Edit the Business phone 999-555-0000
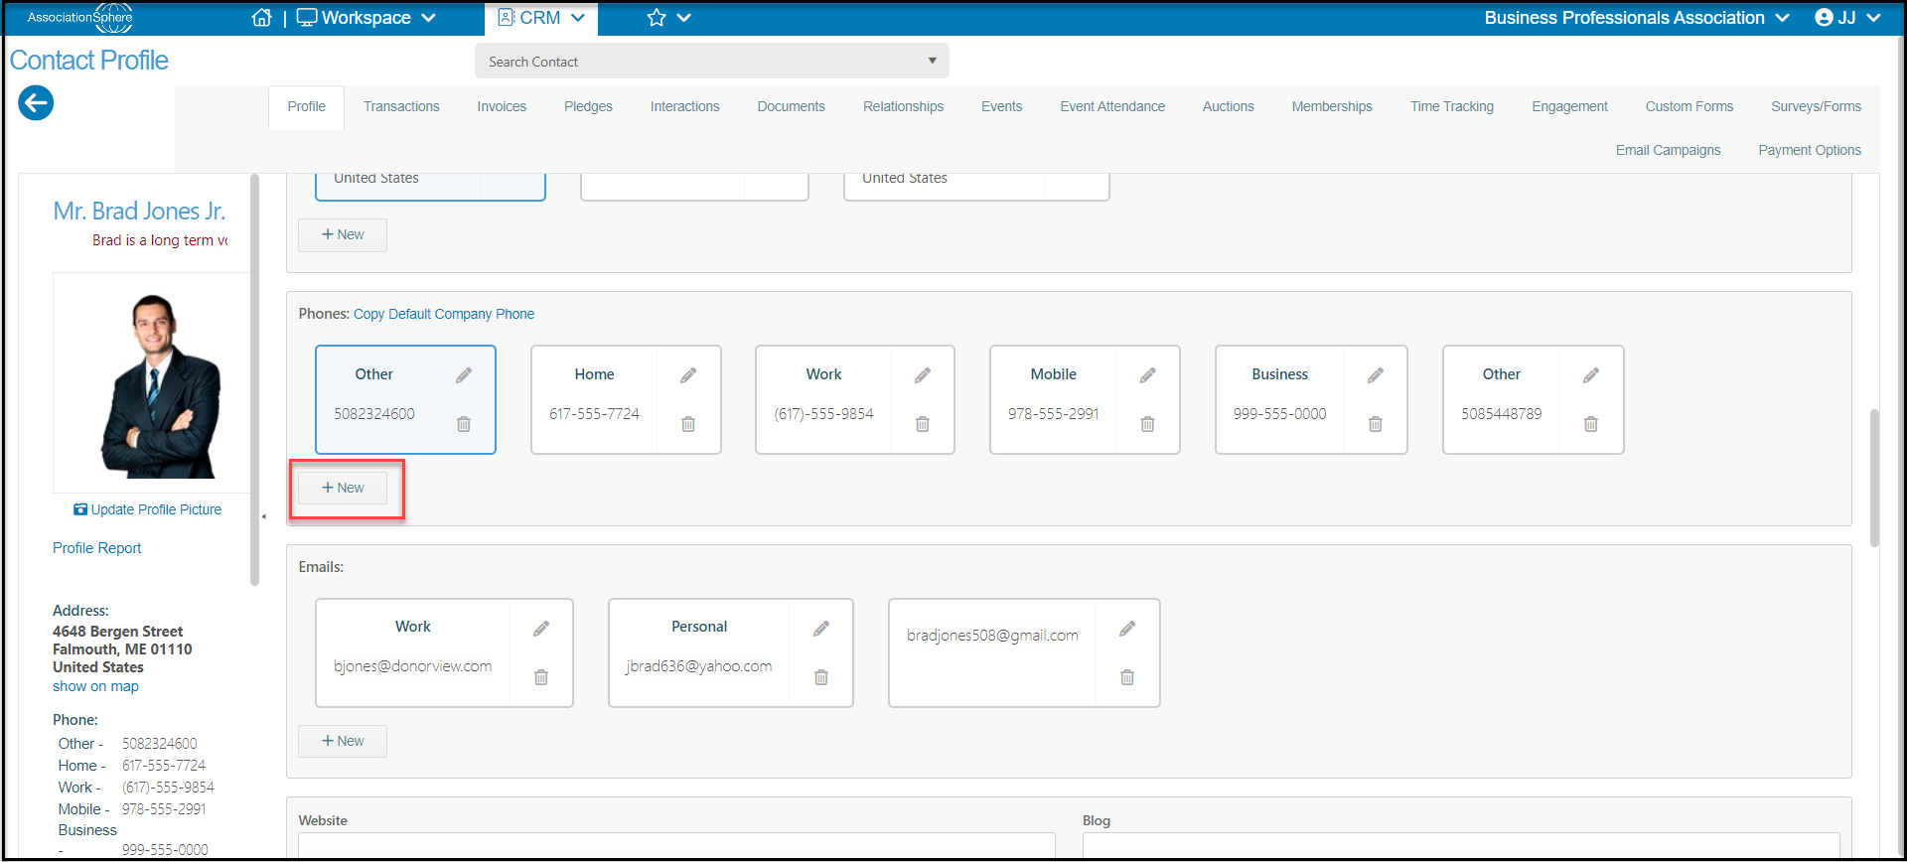This screenshot has height=862, width=1907. [1376, 375]
